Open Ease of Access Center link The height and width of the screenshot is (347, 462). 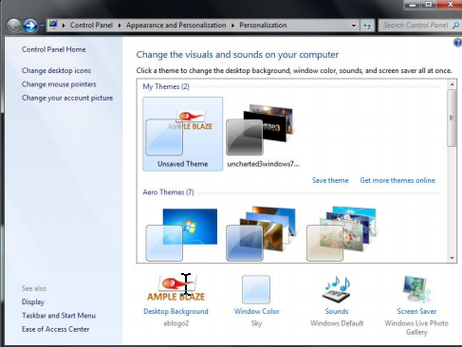(55, 329)
